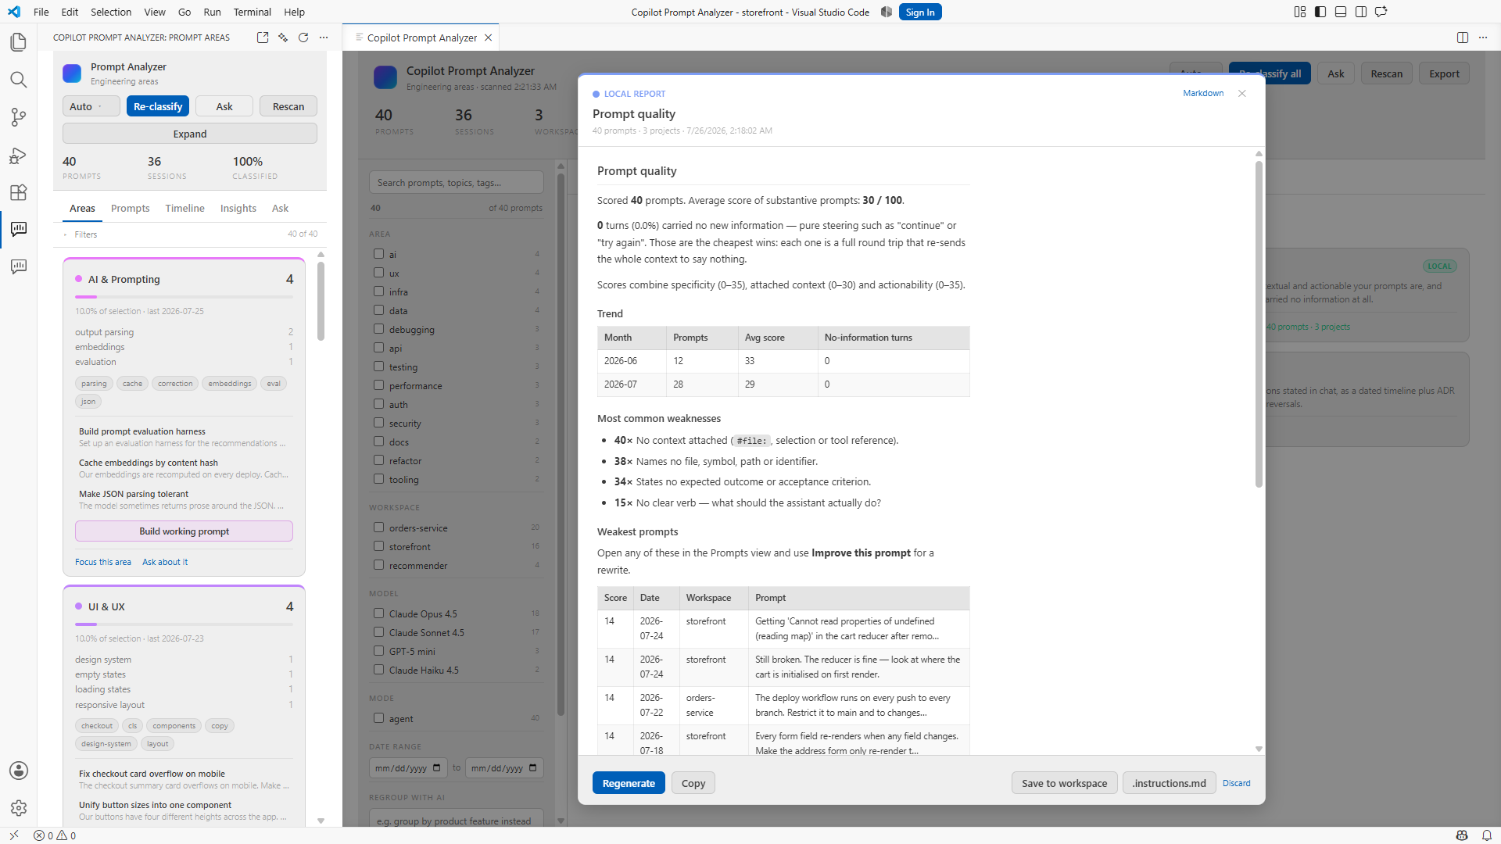Image resolution: width=1501 pixels, height=844 pixels.
Task: Close the Prompt quality report dialog
Action: point(1242,93)
